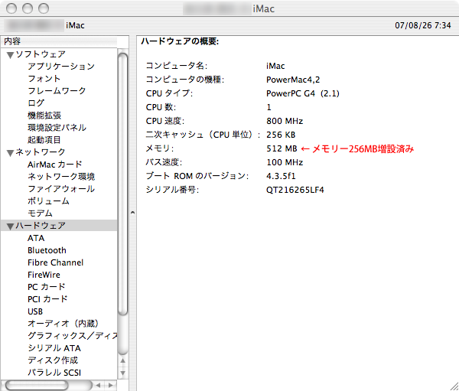Click the sidebar scroll down arrow
This screenshot has width=459, height=391.
tap(122, 373)
